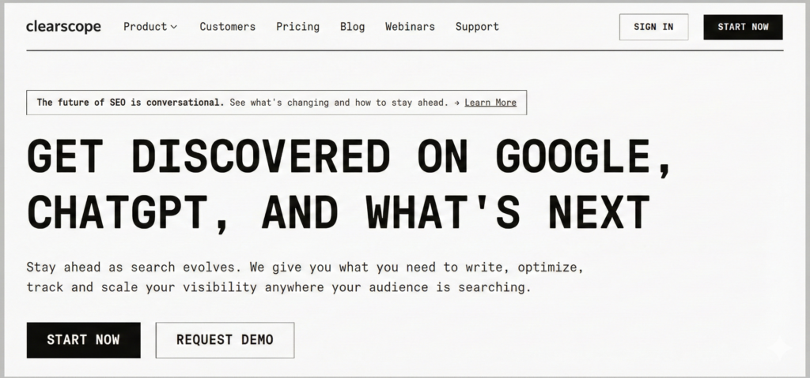Click the clearscope logo
The height and width of the screenshot is (378, 810).
pos(63,27)
